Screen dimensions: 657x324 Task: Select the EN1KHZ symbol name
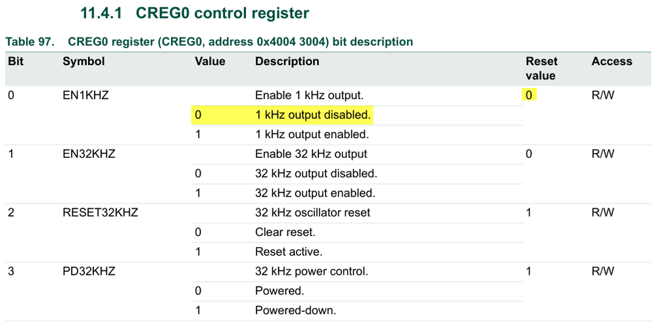(85, 95)
